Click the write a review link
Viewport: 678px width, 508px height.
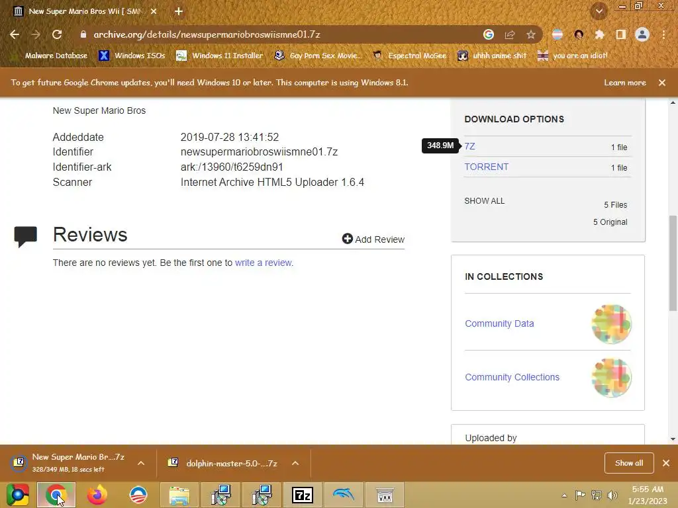(x=264, y=263)
